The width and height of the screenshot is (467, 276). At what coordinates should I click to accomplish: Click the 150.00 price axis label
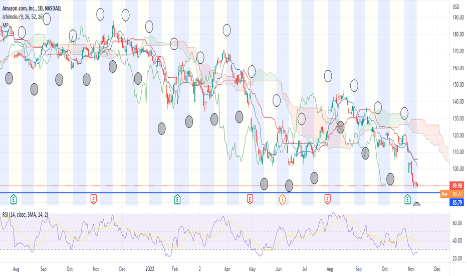(458, 85)
